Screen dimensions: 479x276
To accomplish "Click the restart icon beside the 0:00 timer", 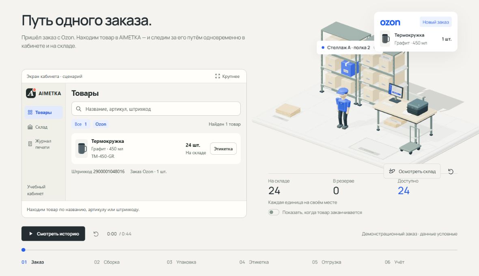I will coord(96,234).
